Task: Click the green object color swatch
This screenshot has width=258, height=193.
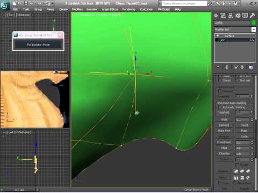Action: 254,23
